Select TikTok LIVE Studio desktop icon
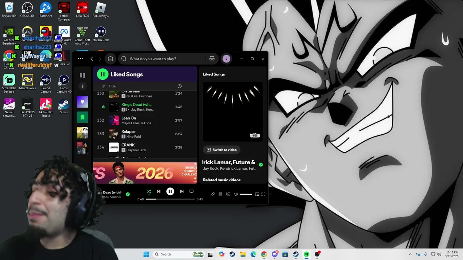The height and width of the screenshot is (260, 463). [46, 108]
